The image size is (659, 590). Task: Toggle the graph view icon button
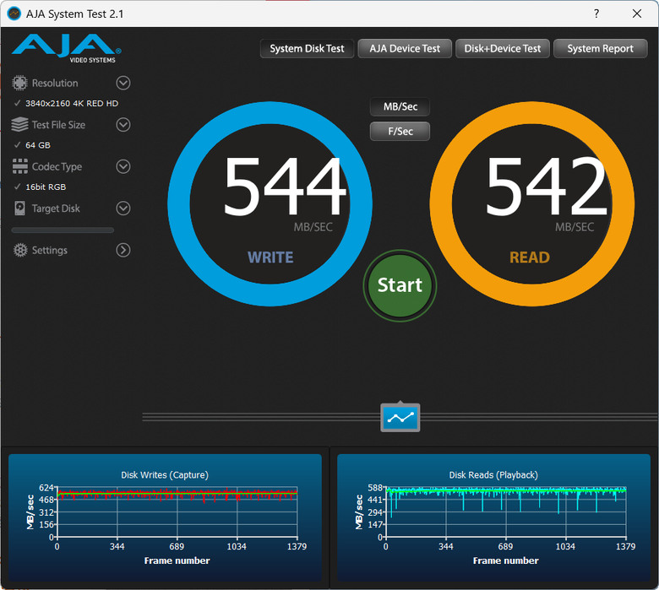(400, 418)
